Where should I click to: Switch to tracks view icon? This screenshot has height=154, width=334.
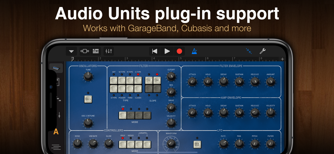tap(96, 51)
